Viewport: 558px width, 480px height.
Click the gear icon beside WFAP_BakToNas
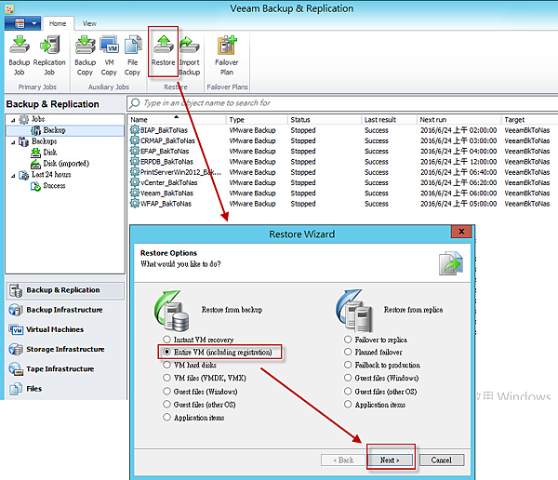[134, 204]
